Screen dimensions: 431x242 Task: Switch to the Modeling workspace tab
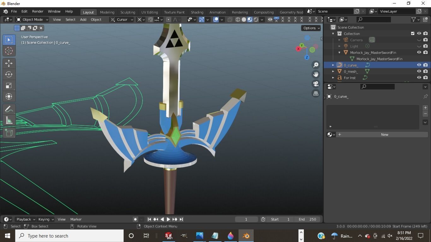[x=107, y=12]
